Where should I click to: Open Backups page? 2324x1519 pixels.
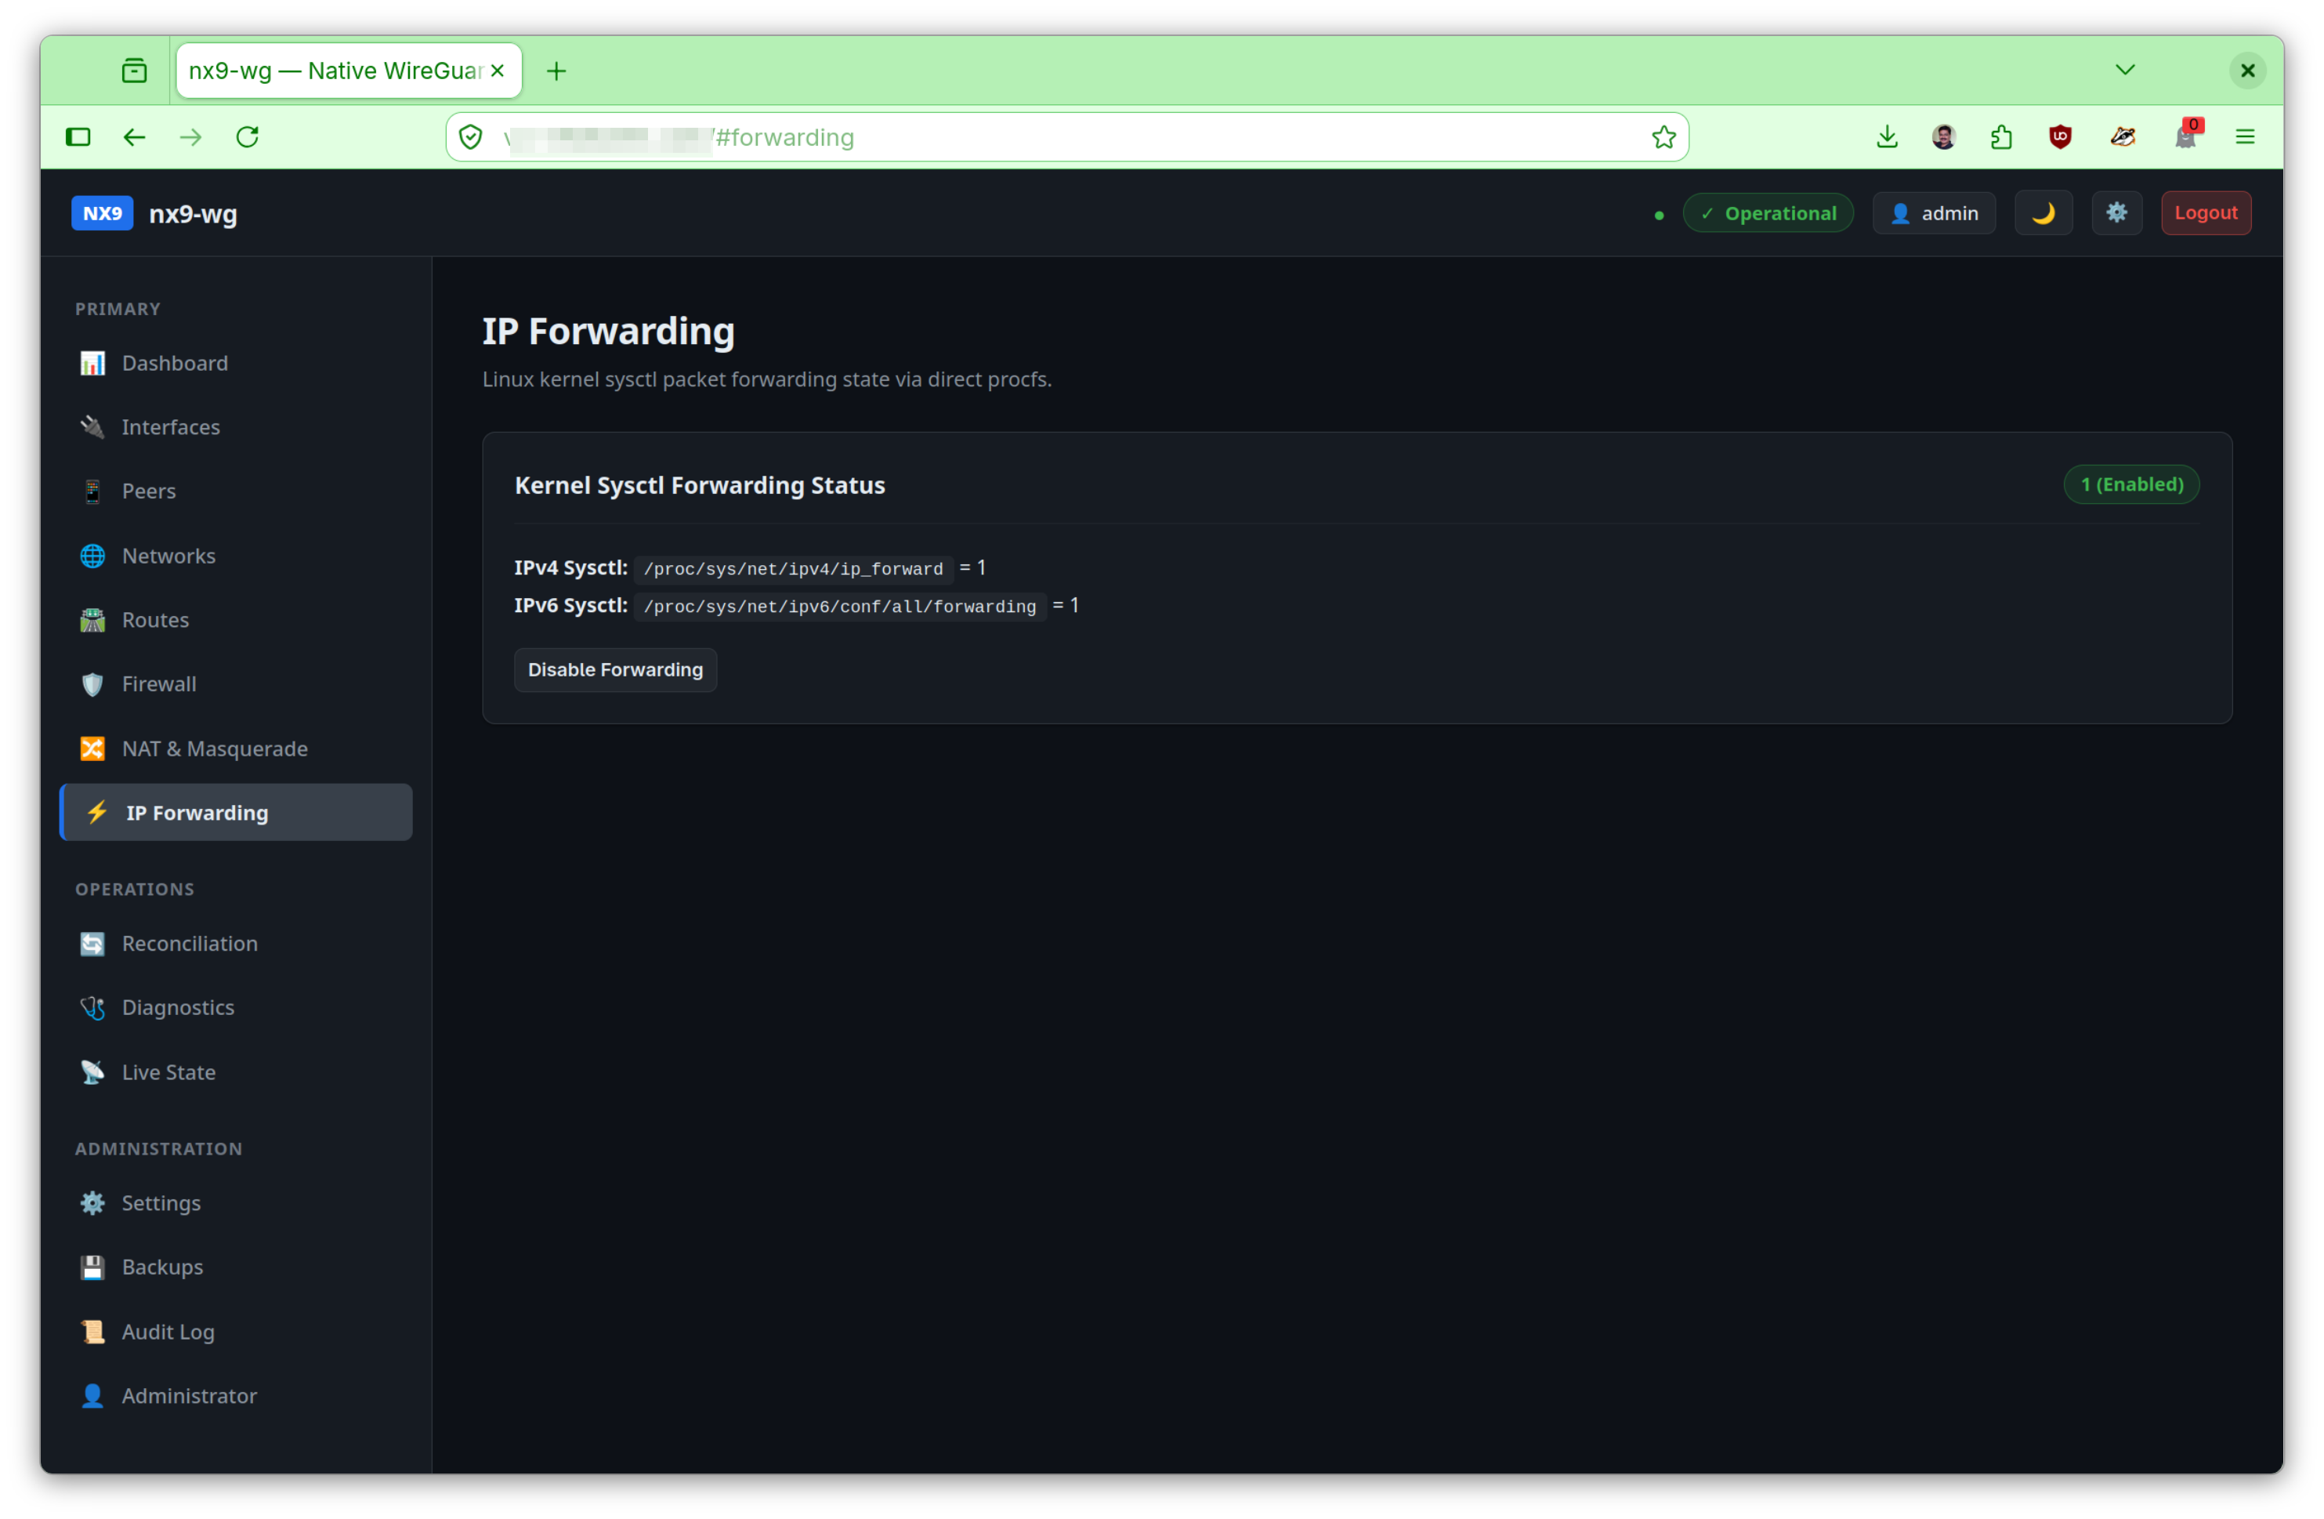click(235, 1267)
